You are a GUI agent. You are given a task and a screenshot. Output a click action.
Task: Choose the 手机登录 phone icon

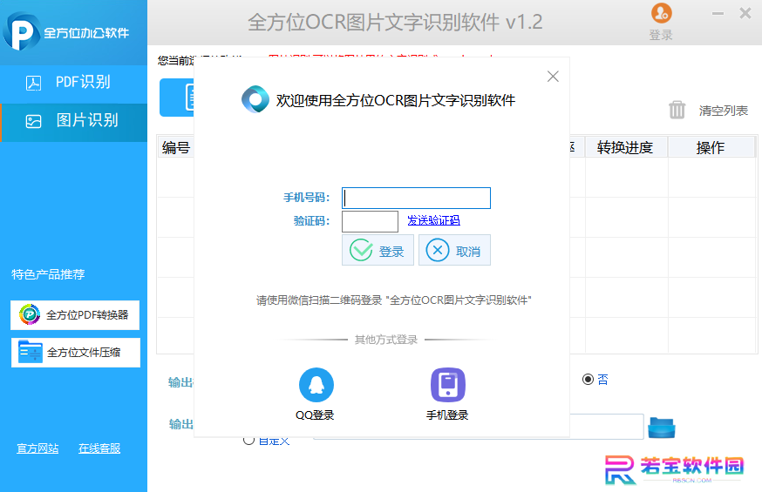pos(447,385)
